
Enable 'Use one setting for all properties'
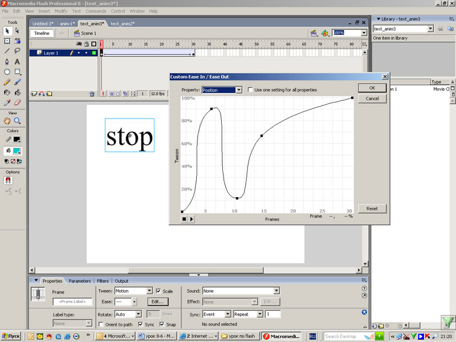(x=251, y=90)
